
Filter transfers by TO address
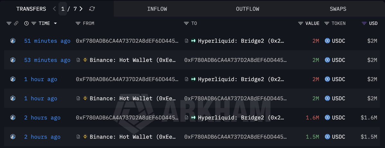(x=186, y=23)
